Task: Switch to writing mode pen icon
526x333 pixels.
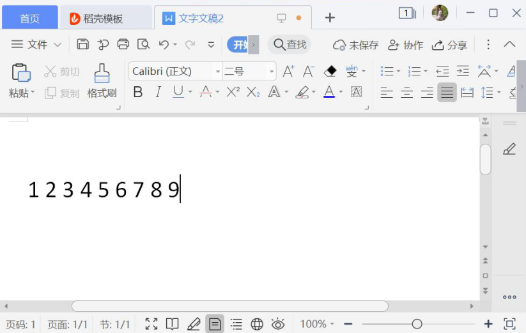Action: 194,324
